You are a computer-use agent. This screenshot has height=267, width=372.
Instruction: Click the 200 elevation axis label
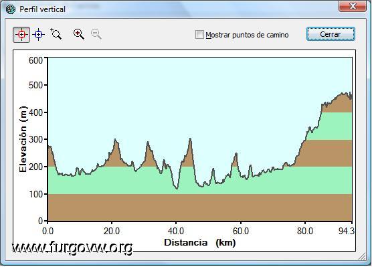[36, 167]
